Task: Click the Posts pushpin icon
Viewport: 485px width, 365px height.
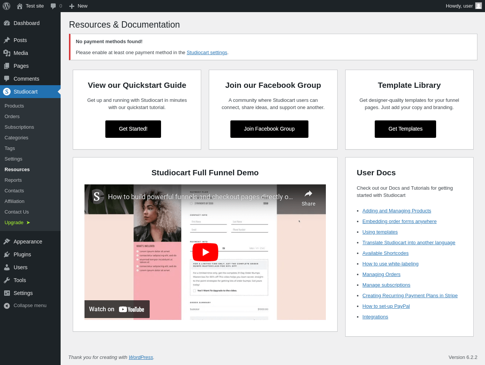Action: [7, 40]
